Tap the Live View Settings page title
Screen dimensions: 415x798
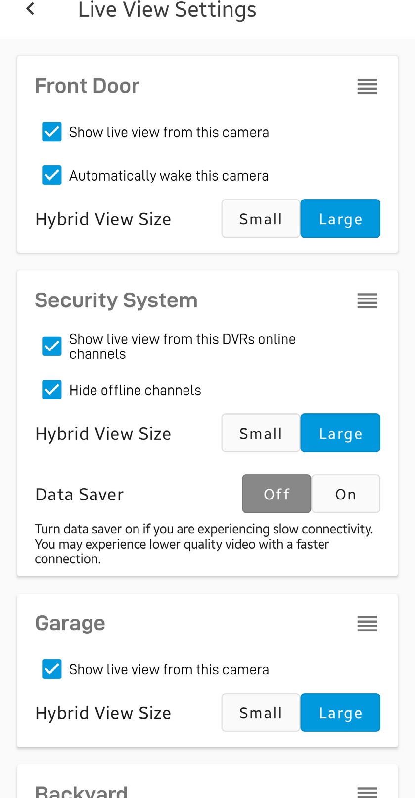point(167,10)
